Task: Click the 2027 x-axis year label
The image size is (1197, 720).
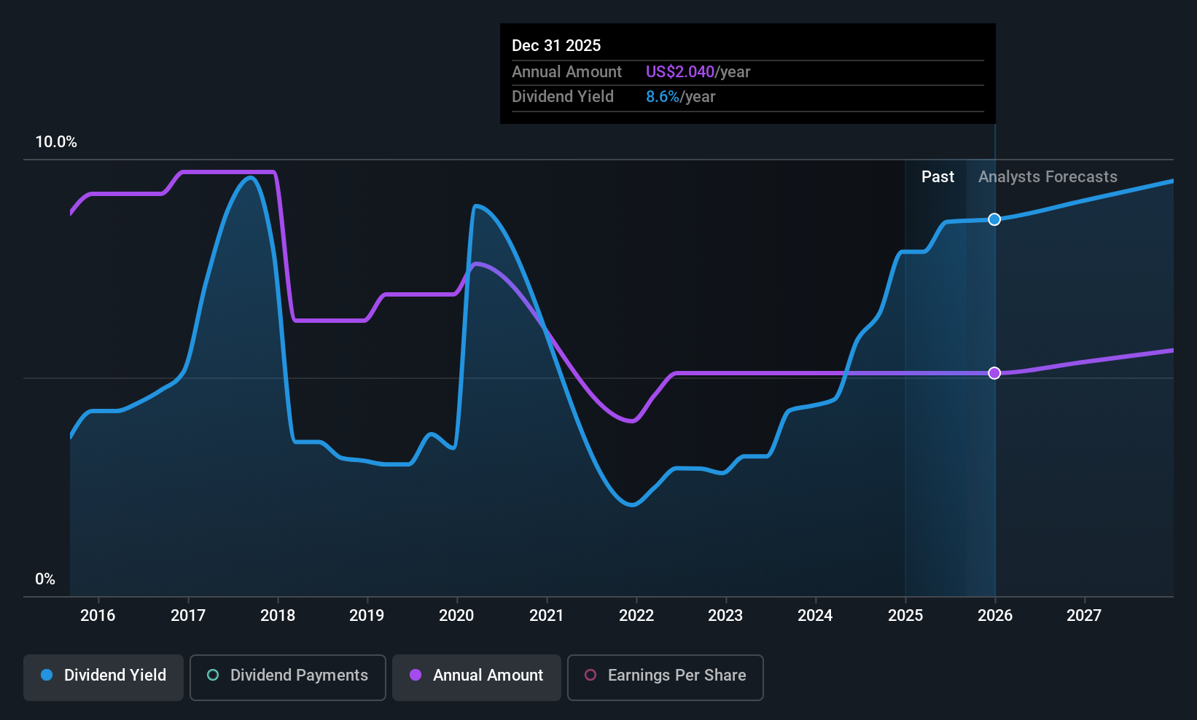Action: [1084, 616]
